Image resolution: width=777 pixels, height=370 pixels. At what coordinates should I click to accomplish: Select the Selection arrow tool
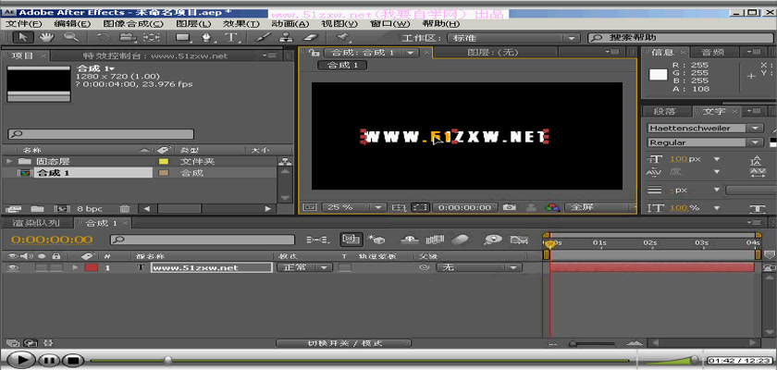point(23,37)
